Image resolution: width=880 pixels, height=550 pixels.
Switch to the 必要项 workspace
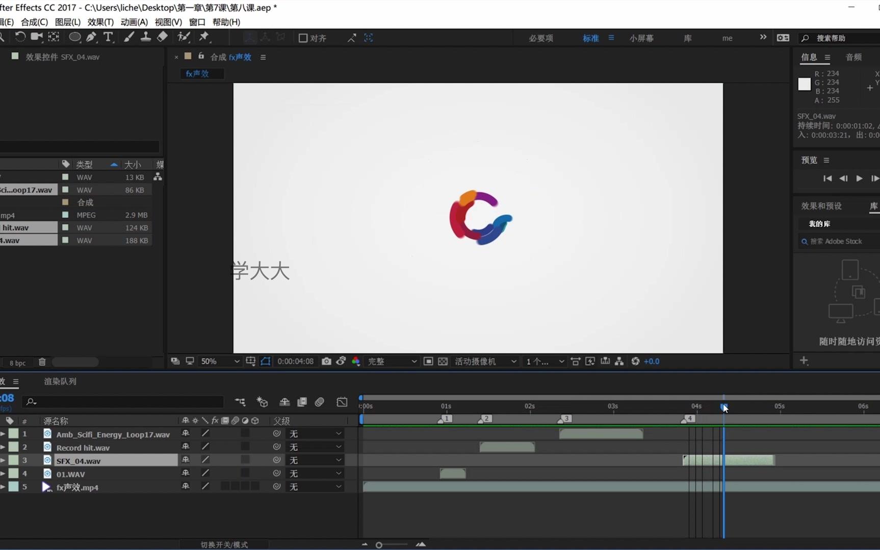pyautogui.click(x=541, y=38)
